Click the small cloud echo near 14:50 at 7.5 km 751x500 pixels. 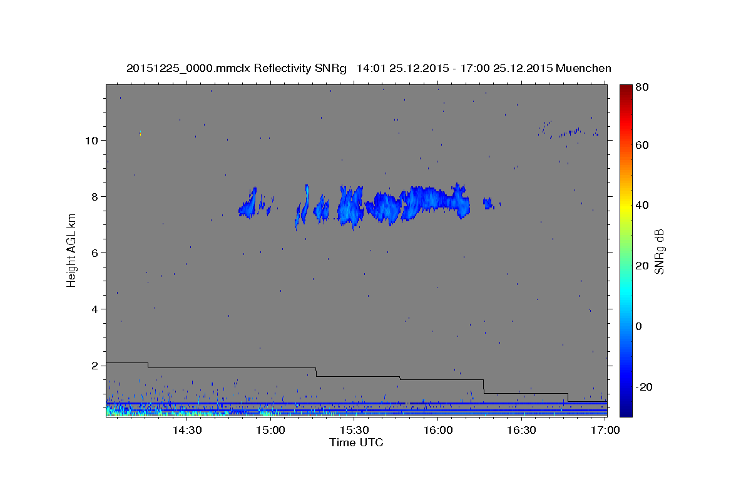248,204
